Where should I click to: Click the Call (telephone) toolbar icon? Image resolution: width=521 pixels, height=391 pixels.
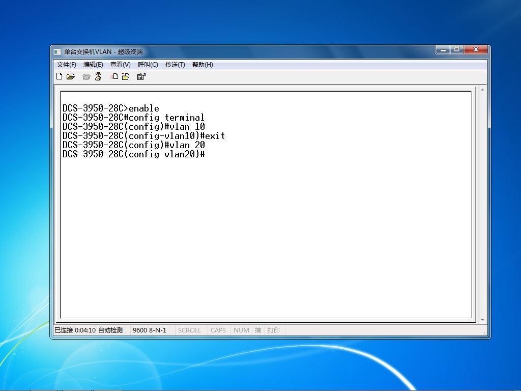point(86,77)
